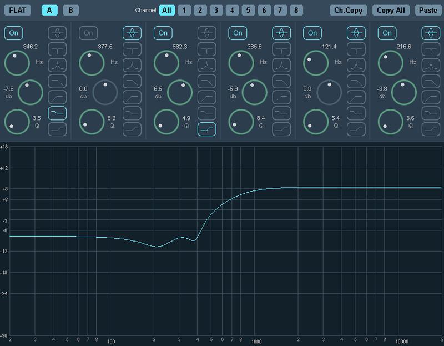
Task: Select the low-pass filter icon on band 3
Action: [205, 80]
